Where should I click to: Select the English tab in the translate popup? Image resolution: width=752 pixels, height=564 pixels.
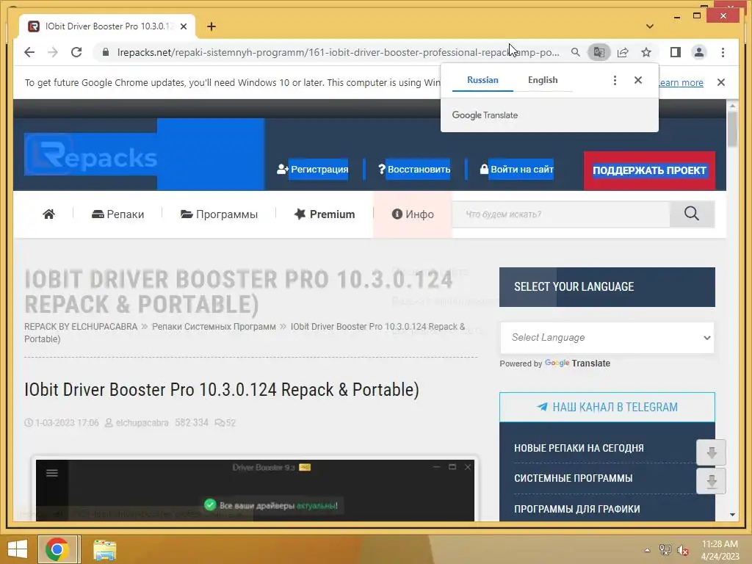coord(543,80)
